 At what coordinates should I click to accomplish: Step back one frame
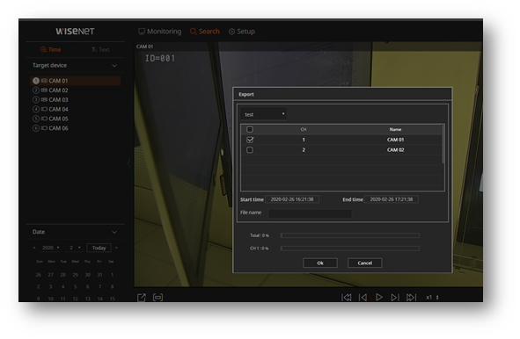pos(363,298)
